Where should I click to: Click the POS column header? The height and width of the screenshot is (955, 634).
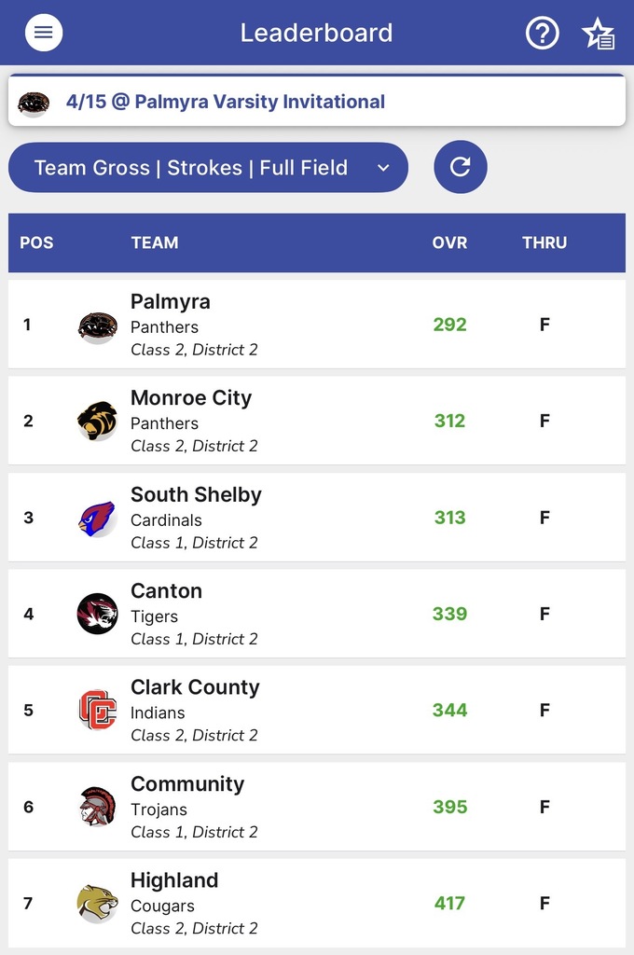(36, 242)
